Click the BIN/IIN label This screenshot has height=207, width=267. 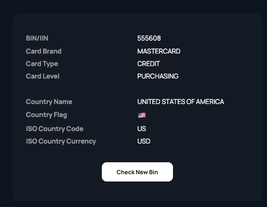coord(37,38)
